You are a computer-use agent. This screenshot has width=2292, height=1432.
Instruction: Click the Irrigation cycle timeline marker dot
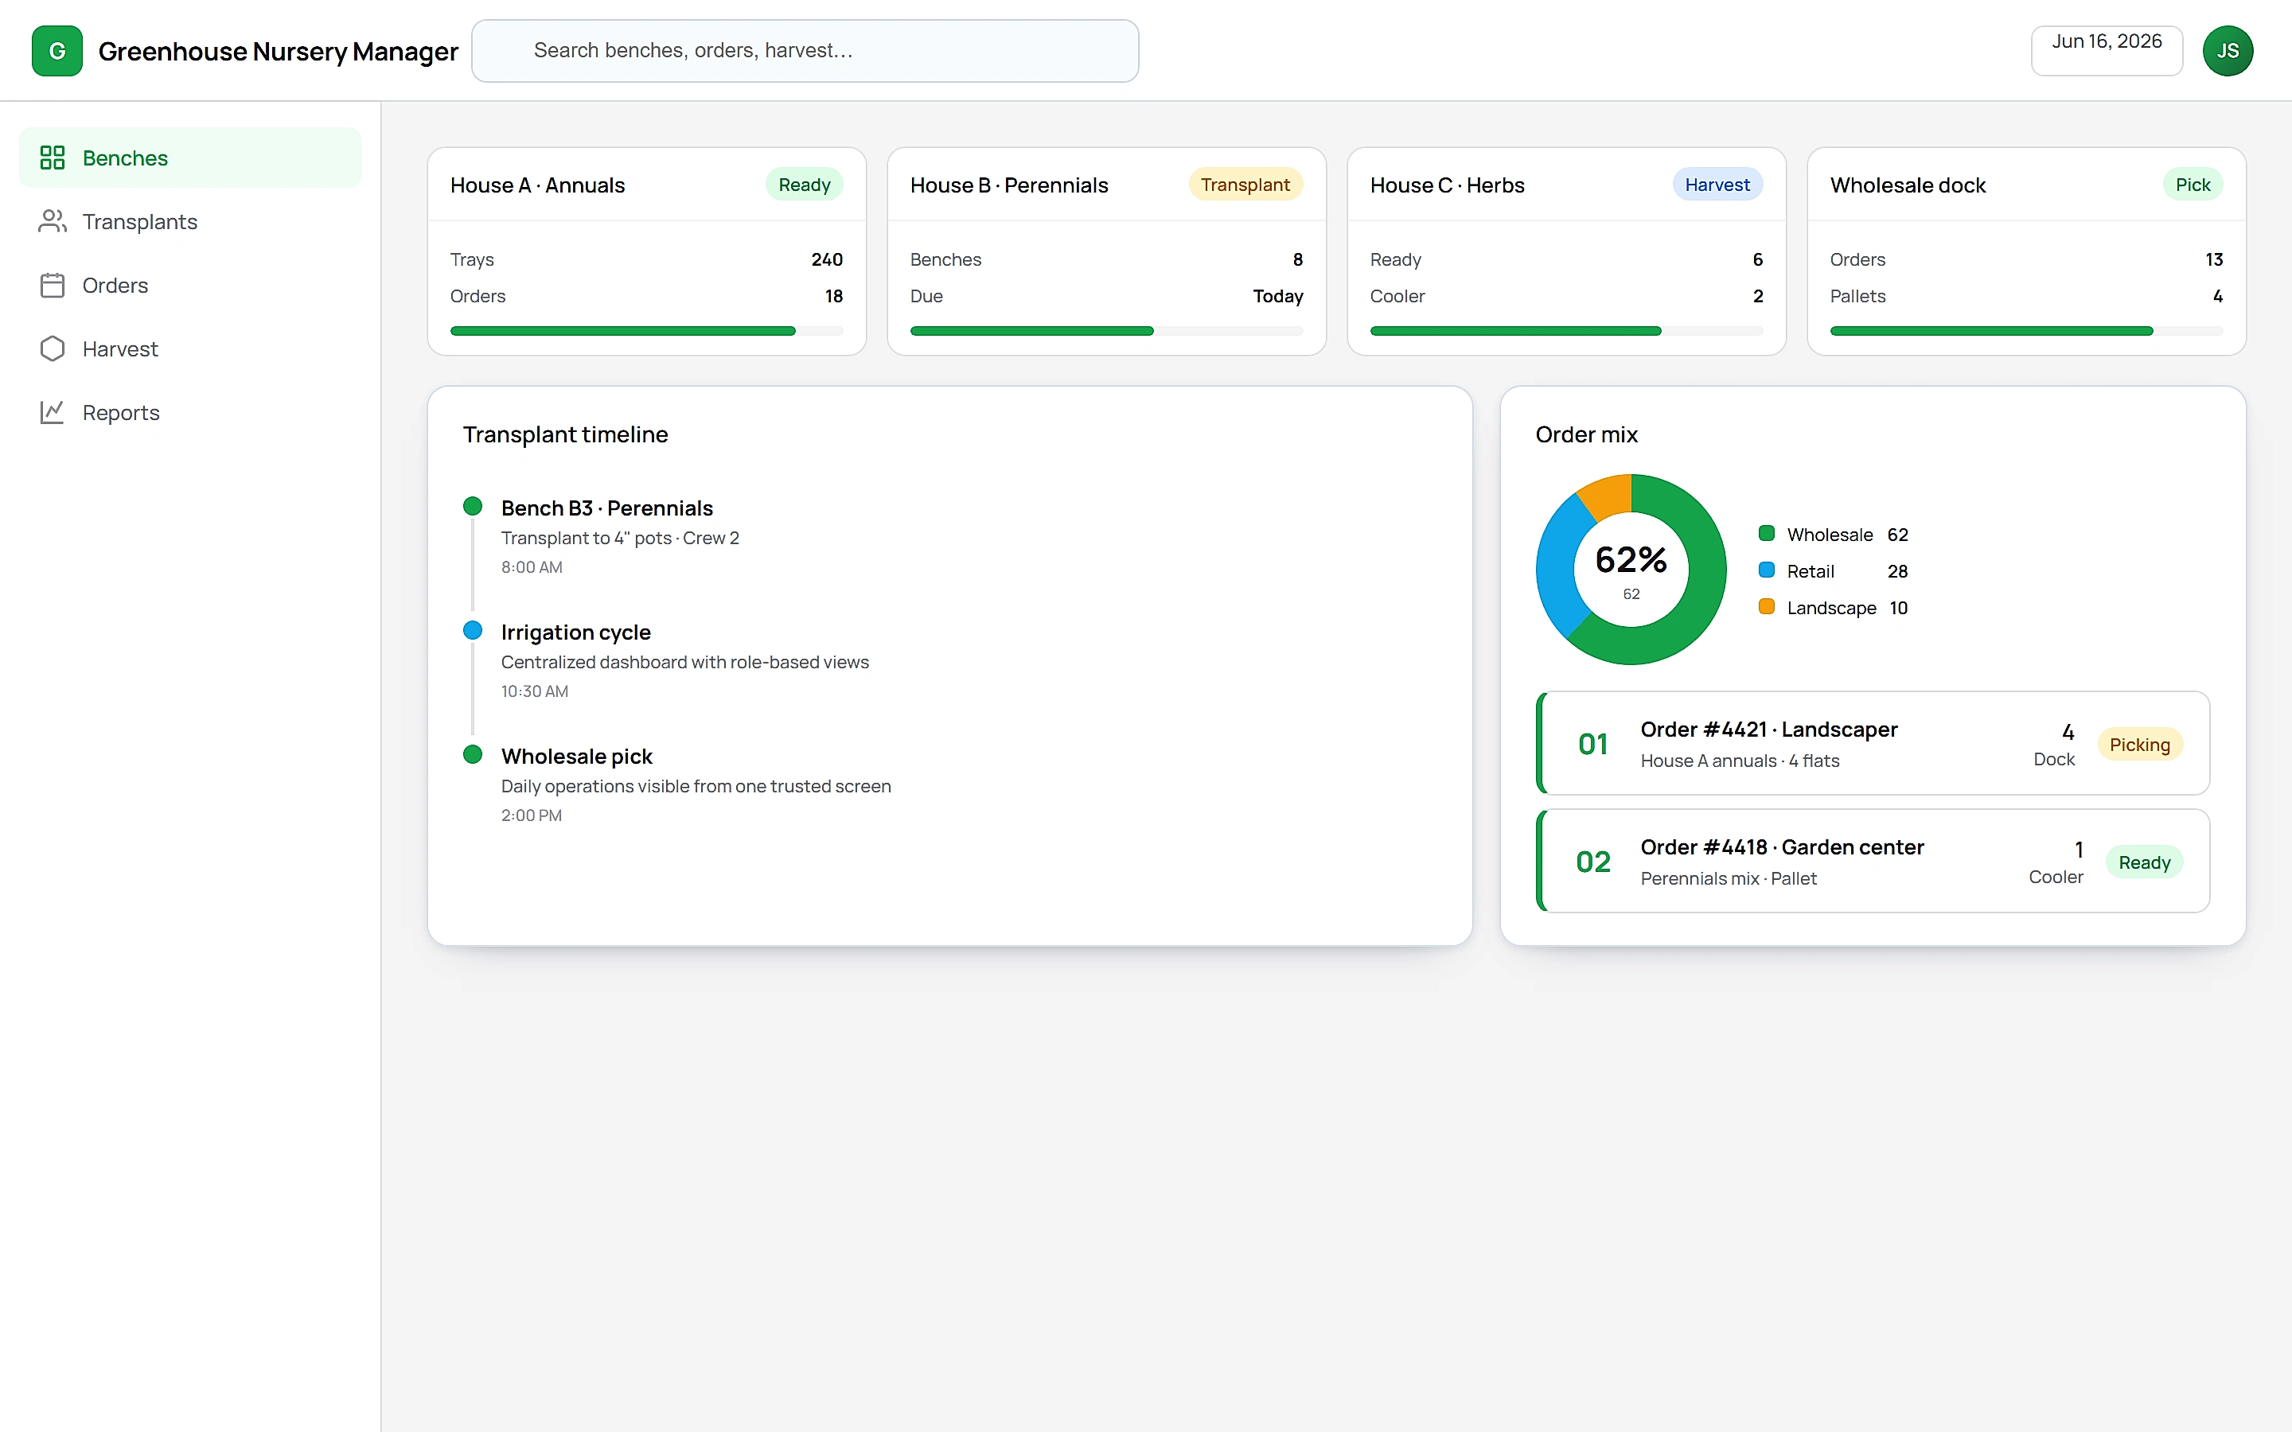point(473,631)
